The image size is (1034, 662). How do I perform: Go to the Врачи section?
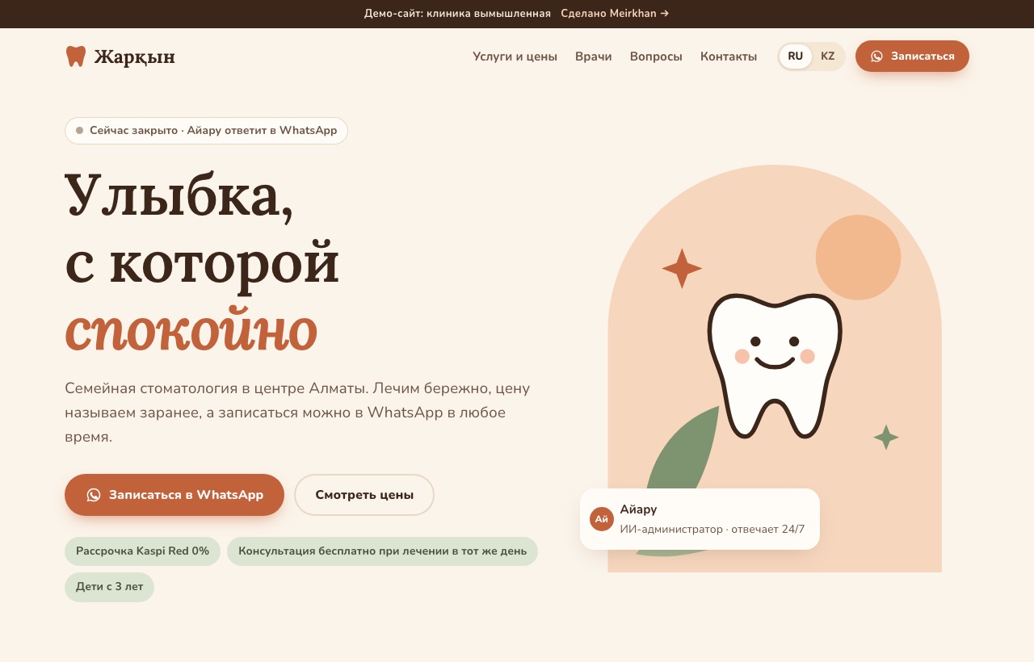[x=593, y=57]
